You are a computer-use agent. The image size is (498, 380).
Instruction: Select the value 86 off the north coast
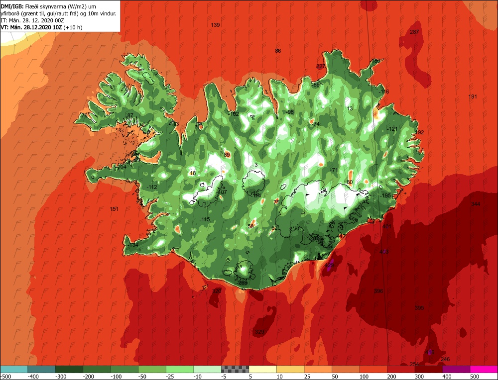[x=278, y=51]
